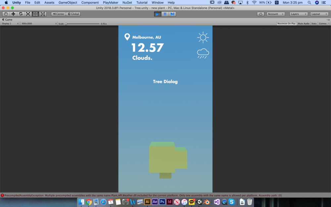This screenshot has height=207, width=331.
Task: Click the Stats button
Action: (x=314, y=24)
